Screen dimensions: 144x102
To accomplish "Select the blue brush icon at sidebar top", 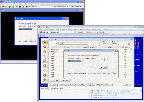I will 45,42.
